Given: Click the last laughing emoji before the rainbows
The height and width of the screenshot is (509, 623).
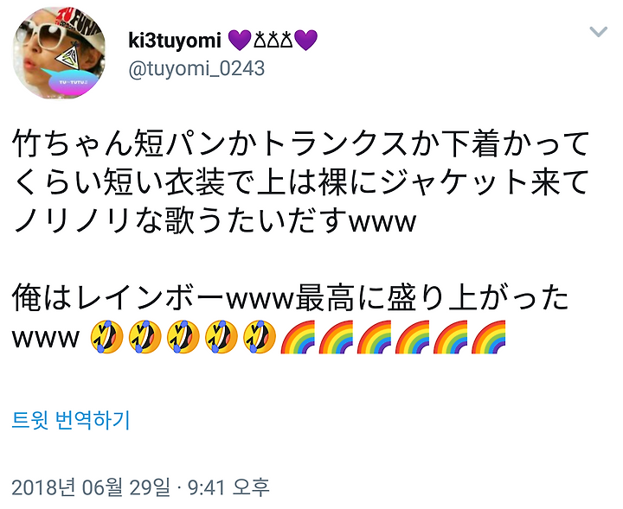Looking at the screenshot, I should pos(259,337).
